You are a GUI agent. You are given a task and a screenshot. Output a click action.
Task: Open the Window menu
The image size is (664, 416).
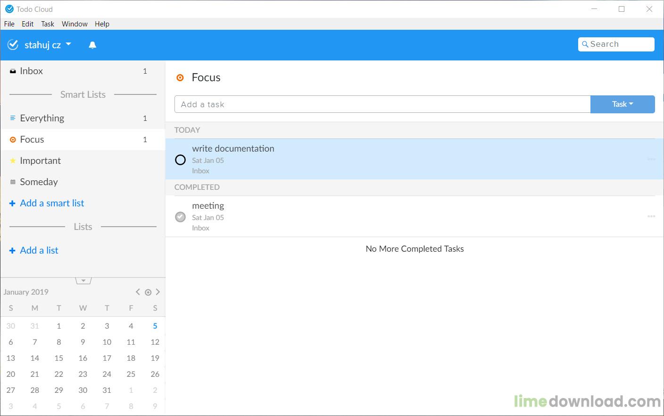(75, 24)
